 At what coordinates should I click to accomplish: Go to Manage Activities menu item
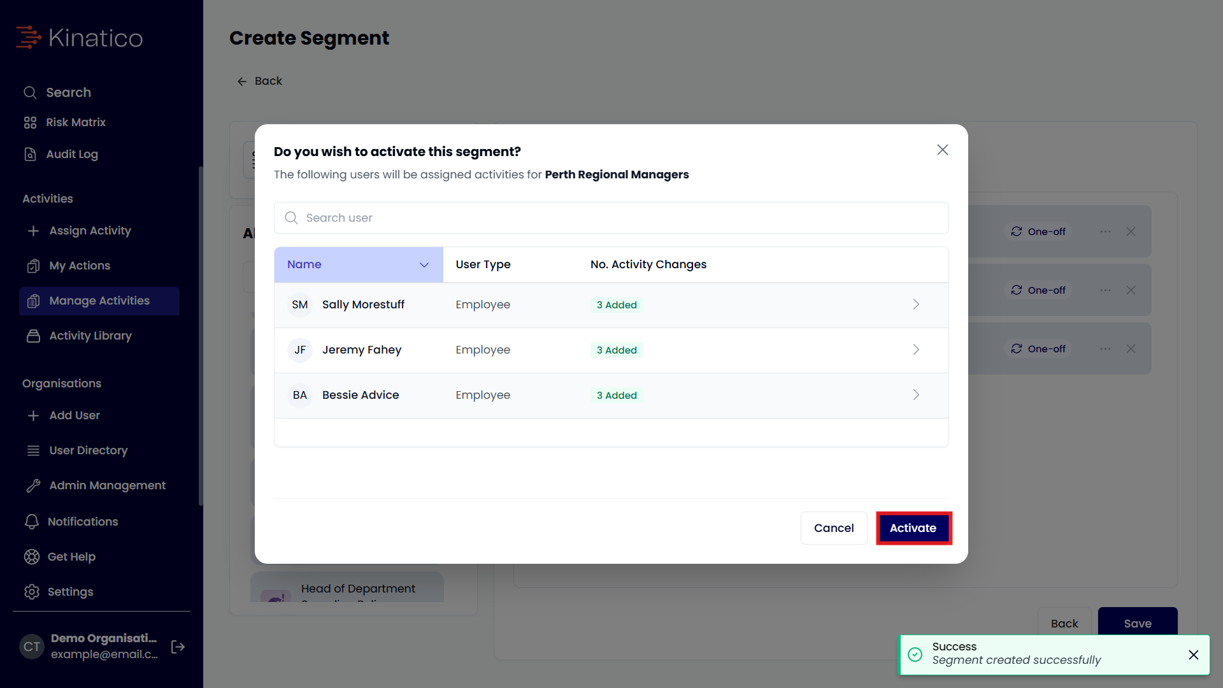(99, 301)
